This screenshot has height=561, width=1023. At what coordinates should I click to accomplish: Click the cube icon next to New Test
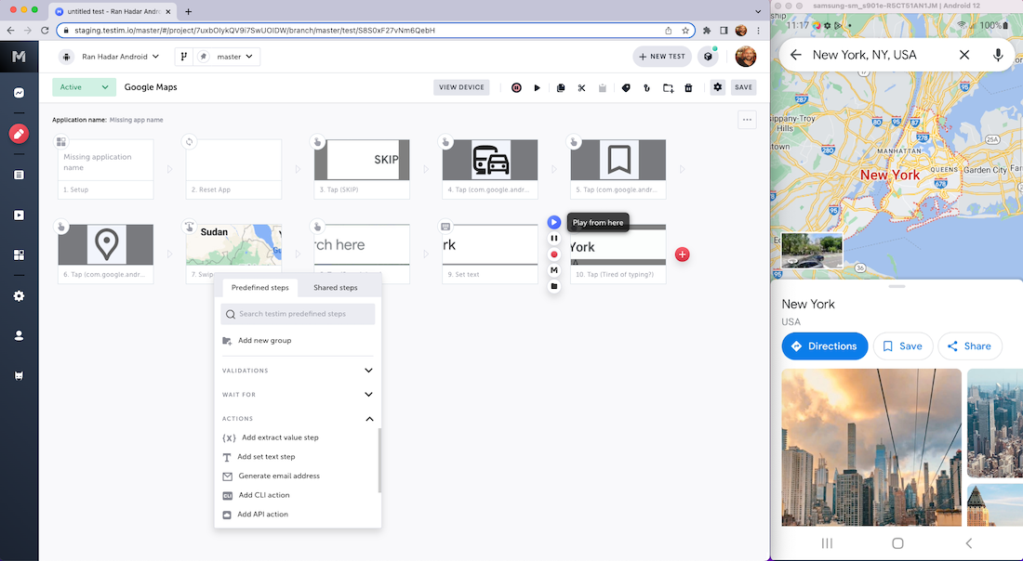click(x=708, y=57)
